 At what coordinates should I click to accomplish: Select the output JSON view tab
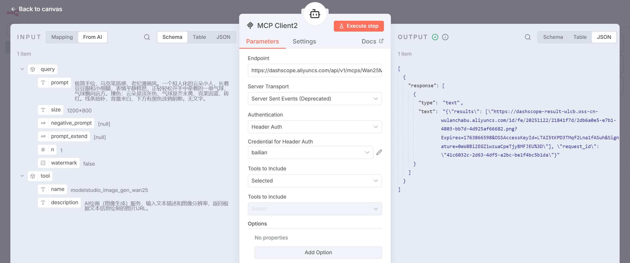(604, 37)
